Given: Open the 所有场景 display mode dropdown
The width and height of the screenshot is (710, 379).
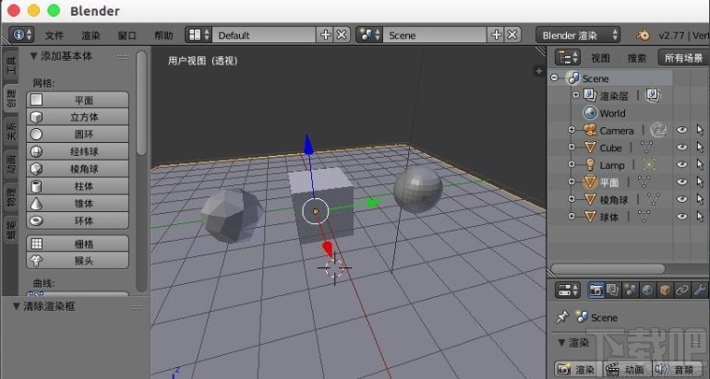Looking at the screenshot, I should (684, 57).
